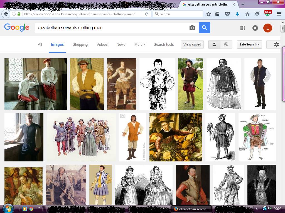Open engraving of two women in gowns
The image size is (285, 213).
point(144,185)
